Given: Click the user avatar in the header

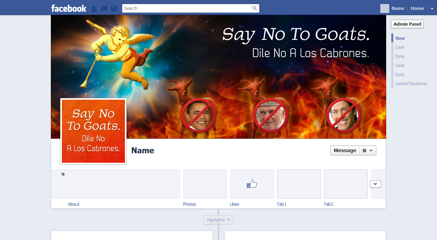Looking at the screenshot, I should tap(385, 8).
